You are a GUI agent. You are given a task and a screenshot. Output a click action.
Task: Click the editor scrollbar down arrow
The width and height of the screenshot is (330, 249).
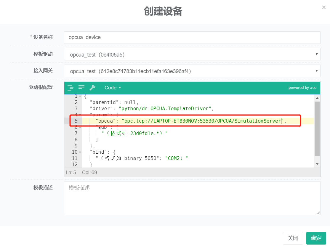click(x=317, y=164)
